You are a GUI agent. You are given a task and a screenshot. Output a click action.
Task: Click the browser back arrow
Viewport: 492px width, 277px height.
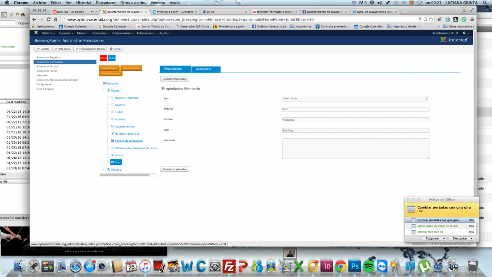pyautogui.click(x=34, y=20)
